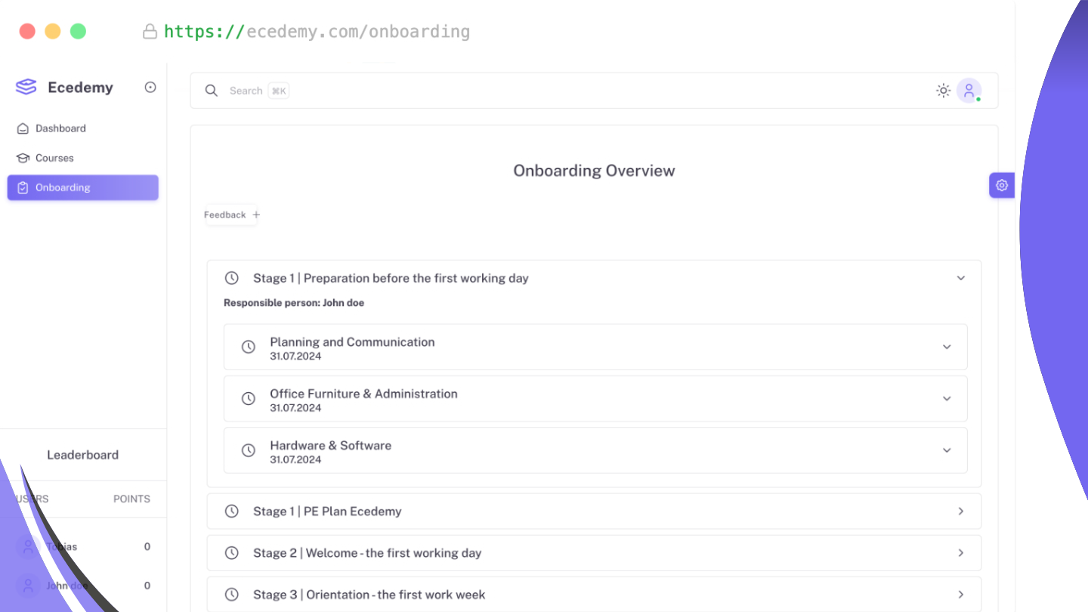1088x612 pixels.
Task: Open Courses in the sidebar
Action: click(x=54, y=158)
